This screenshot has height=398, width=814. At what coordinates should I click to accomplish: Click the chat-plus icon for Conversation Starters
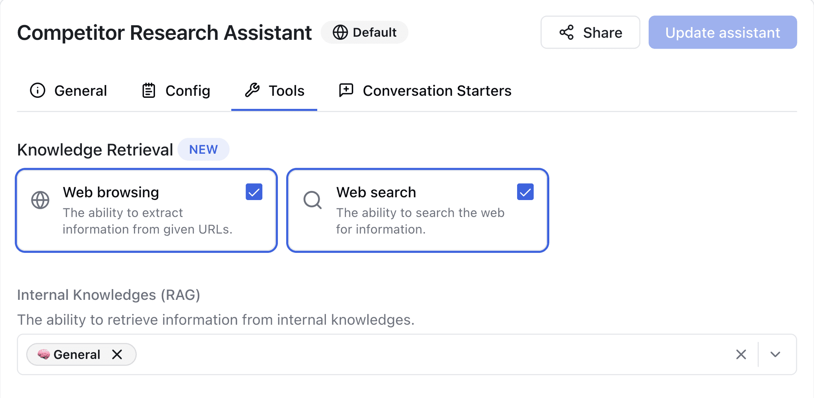346,90
